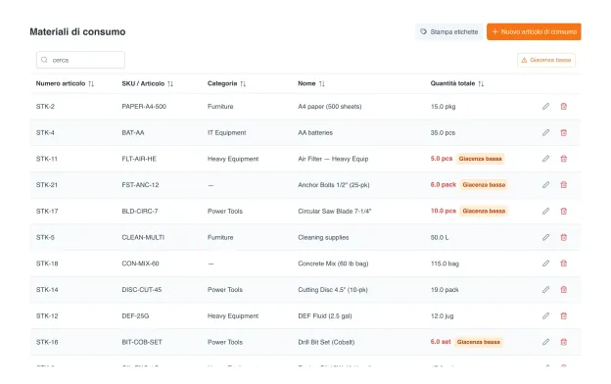
Task: Click the search magnifier icon
Action: click(44, 60)
